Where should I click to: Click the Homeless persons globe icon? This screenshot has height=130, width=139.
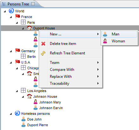tap(17, 113)
